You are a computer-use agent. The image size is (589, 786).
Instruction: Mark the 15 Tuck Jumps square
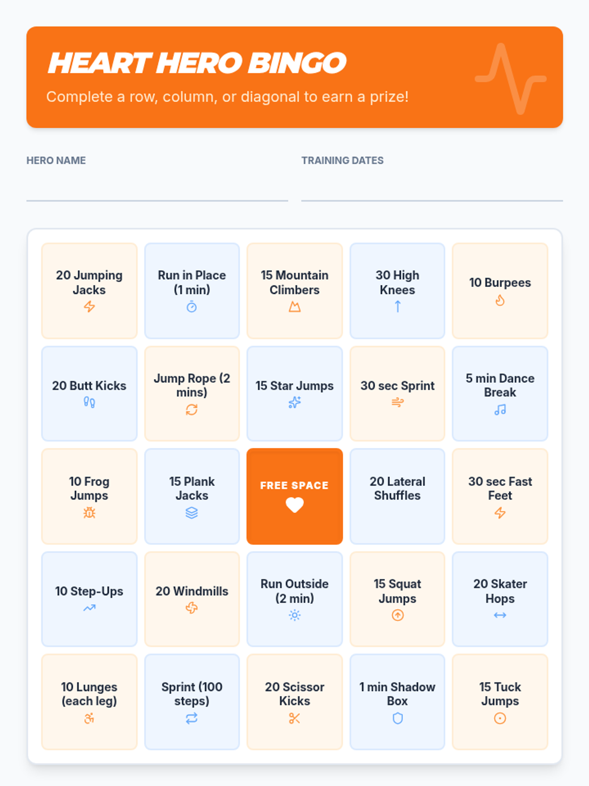click(x=500, y=702)
